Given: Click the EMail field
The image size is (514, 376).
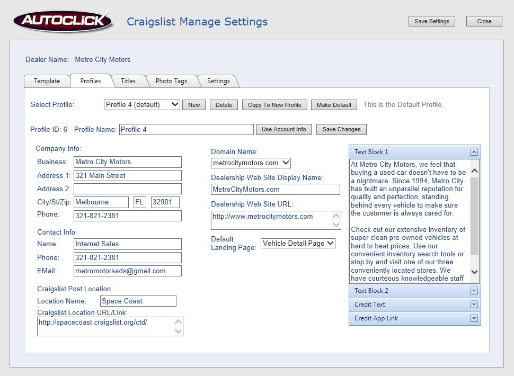Looking at the screenshot, I should tap(128, 271).
